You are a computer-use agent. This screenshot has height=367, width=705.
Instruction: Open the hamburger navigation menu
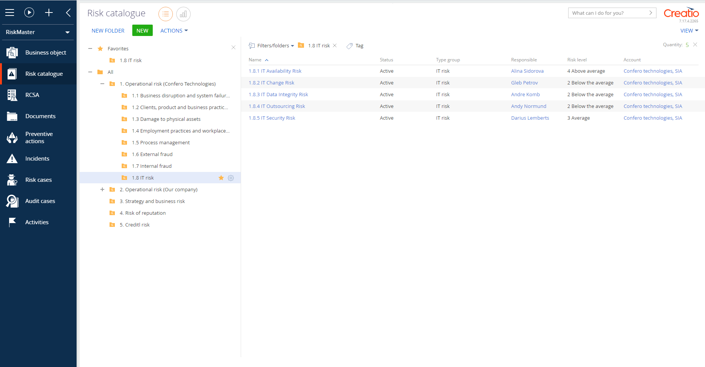click(10, 12)
